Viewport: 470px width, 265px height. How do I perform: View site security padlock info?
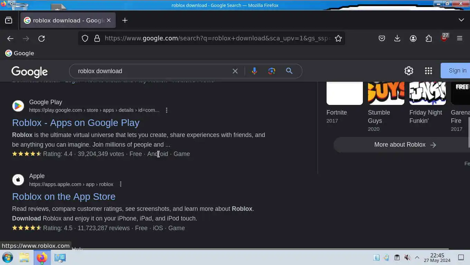[x=97, y=38]
